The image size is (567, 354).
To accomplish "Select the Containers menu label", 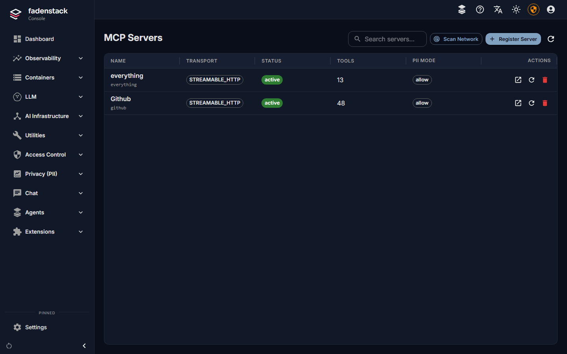I will coord(40,77).
